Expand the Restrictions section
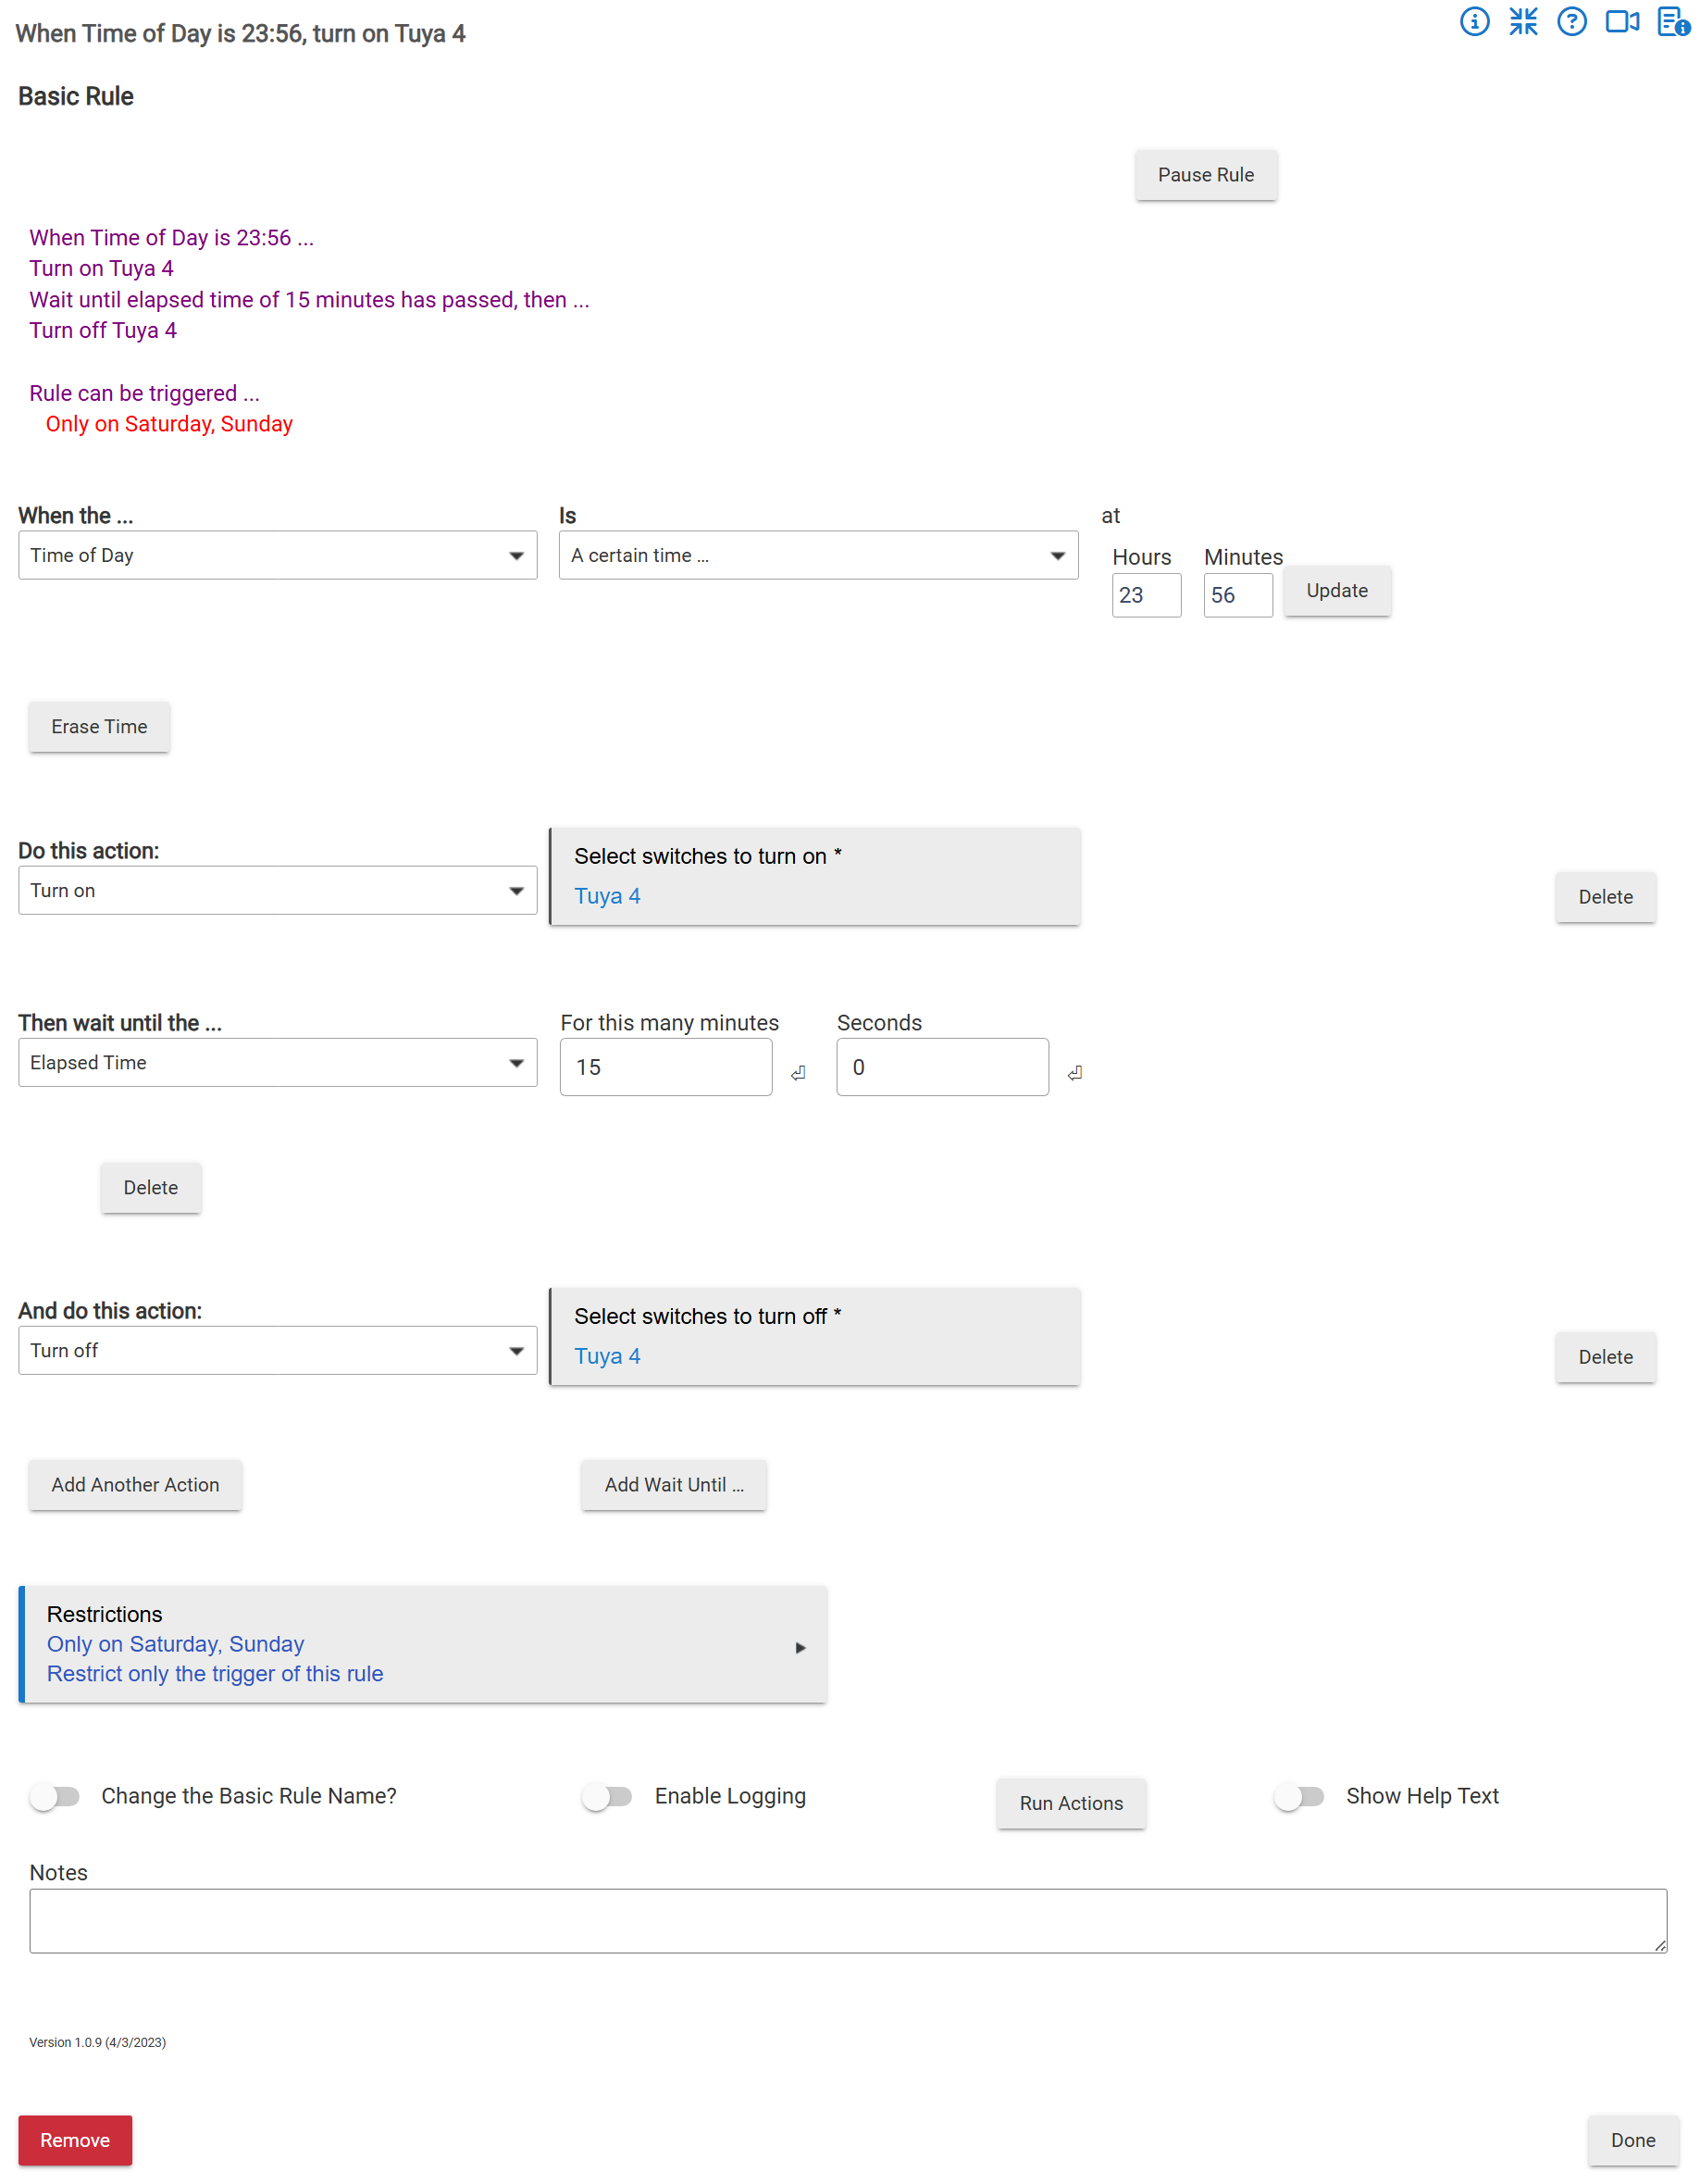This screenshot has width=1700, height=2184. click(x=423, y=1644)
